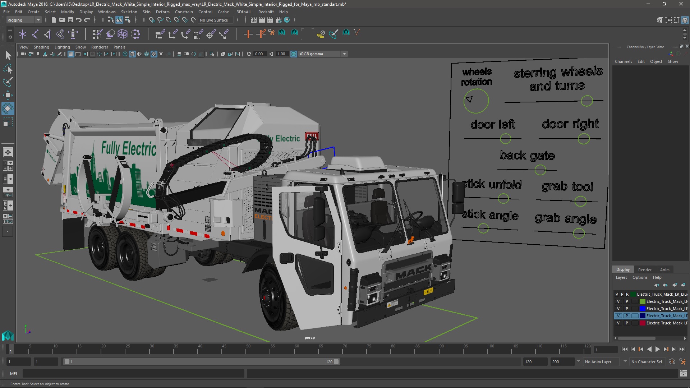This screenshot has width=690, height=388.
Task: Open the Constrain menu
Action: coord(184,12)
